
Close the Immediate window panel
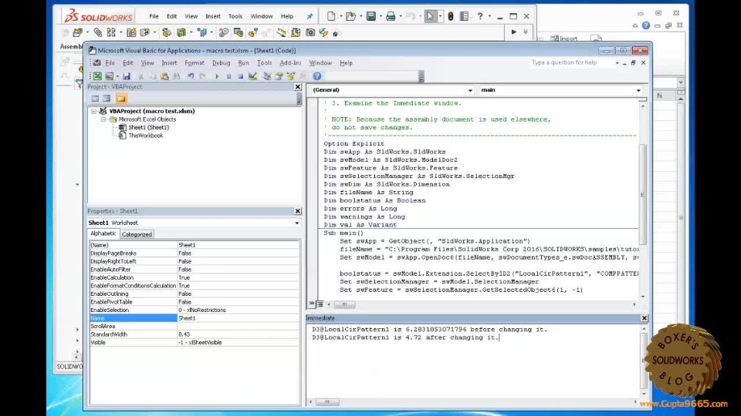click(x=644, y=318)
